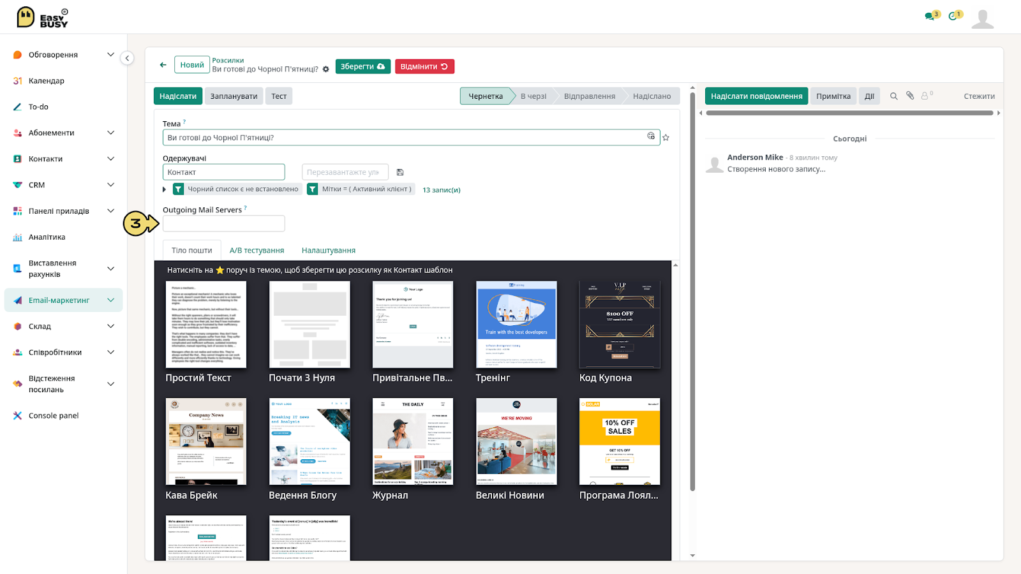Image resolution: width=1021 pixels, height=574 pixels.
Task: Switch to Налаштування tab
Action: point(329,251)
